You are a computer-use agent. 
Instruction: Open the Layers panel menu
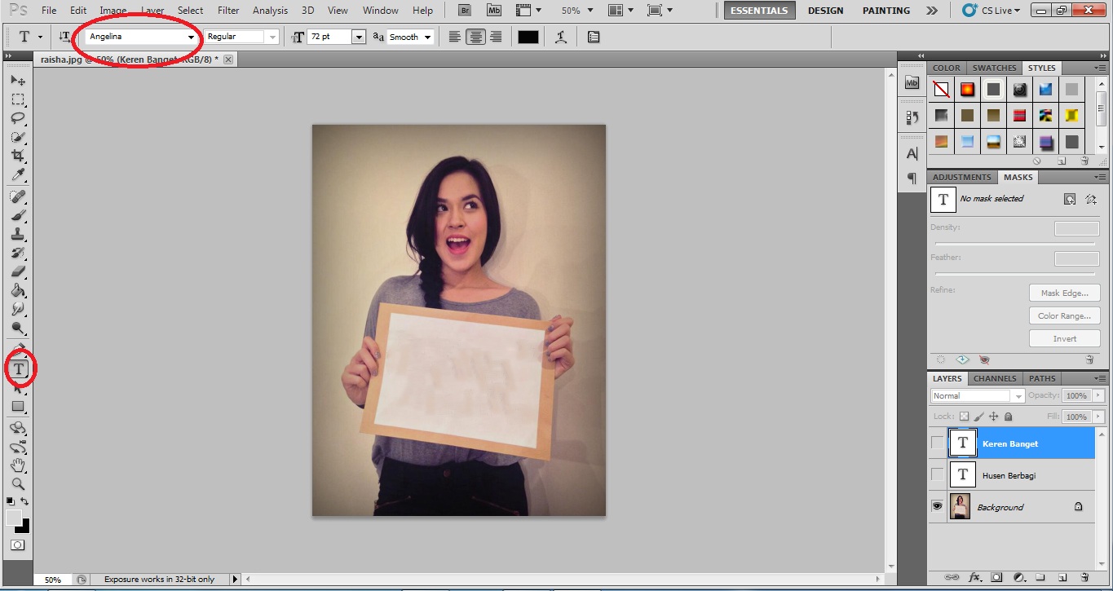click(x=1099, y=378)
